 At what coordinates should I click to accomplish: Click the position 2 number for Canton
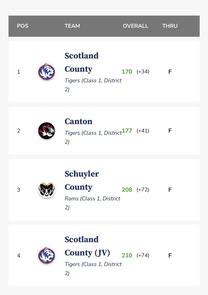pyautogui.click(x=19, y=131)
